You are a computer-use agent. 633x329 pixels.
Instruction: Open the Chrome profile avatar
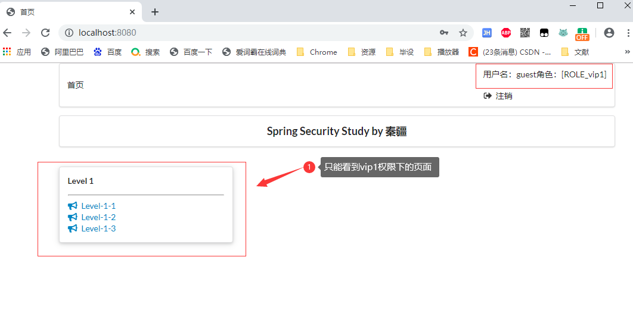pos(609,33)
